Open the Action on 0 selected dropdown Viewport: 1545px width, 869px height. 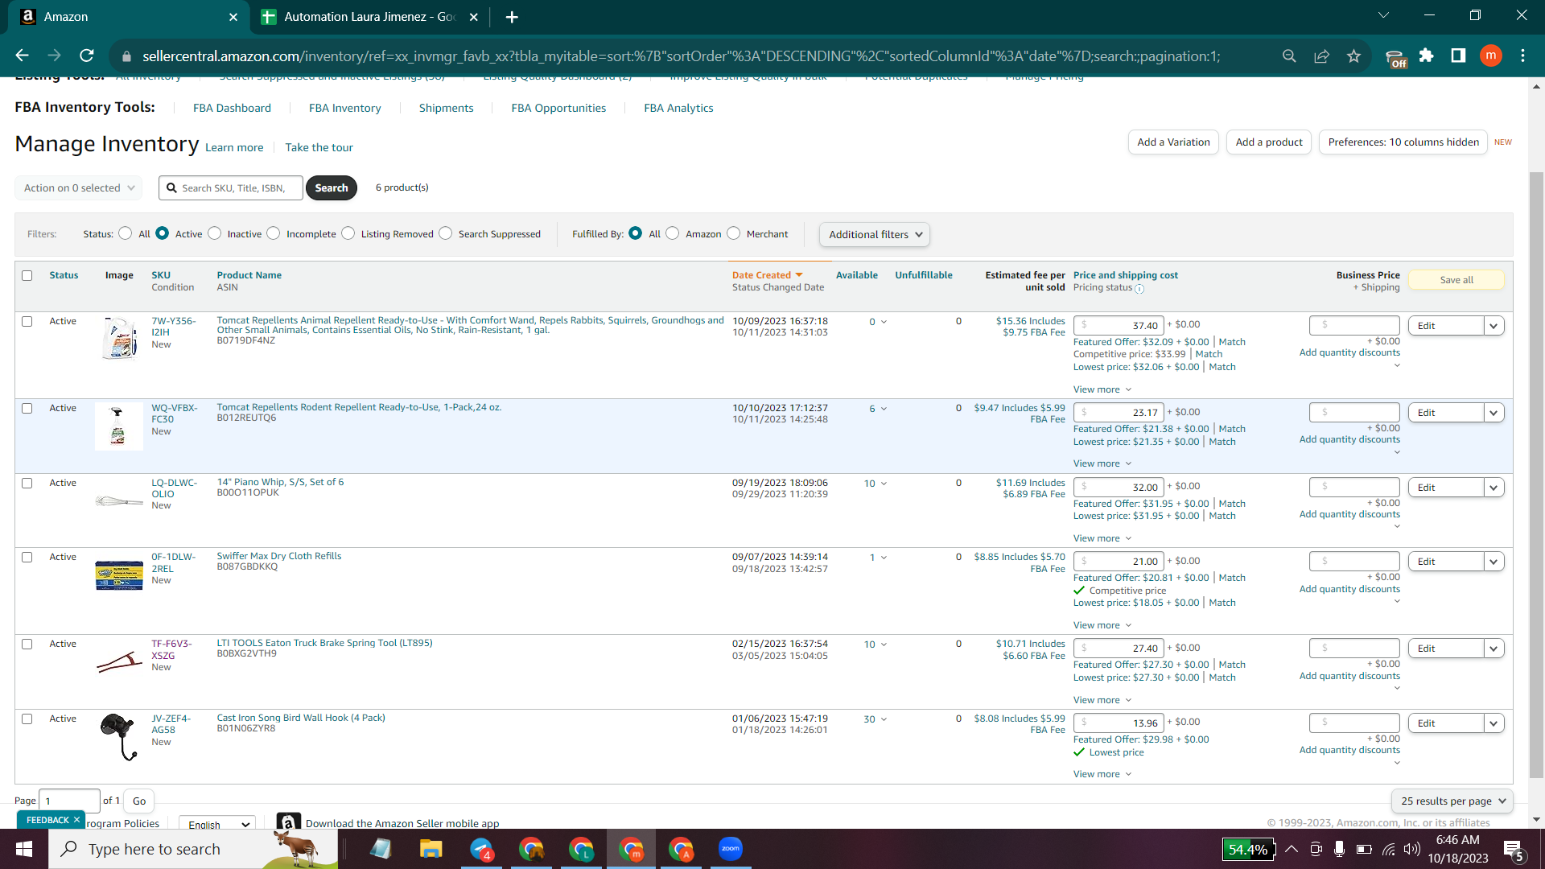[x=79, y=188]
